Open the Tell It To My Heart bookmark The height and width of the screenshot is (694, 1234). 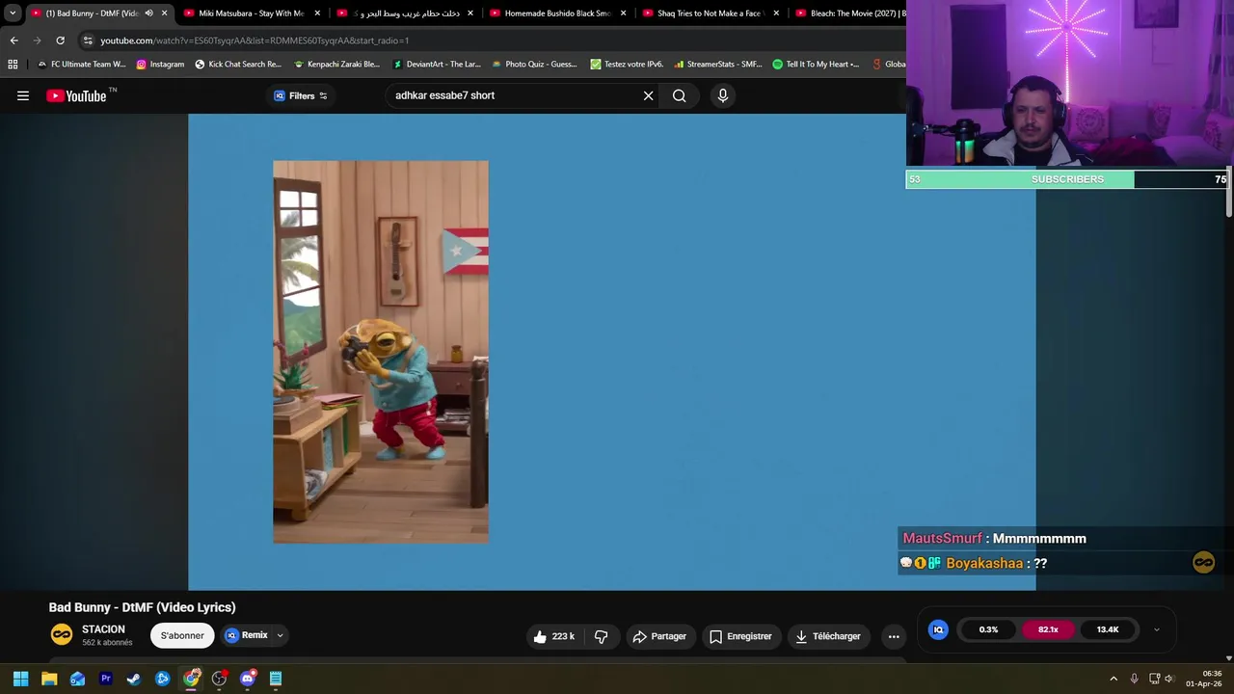816,65
